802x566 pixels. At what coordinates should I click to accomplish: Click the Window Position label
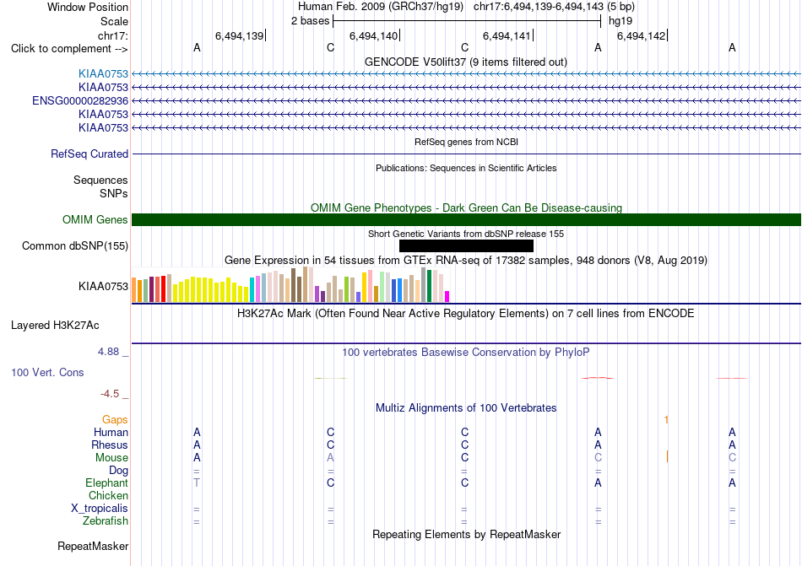[88, 7]
